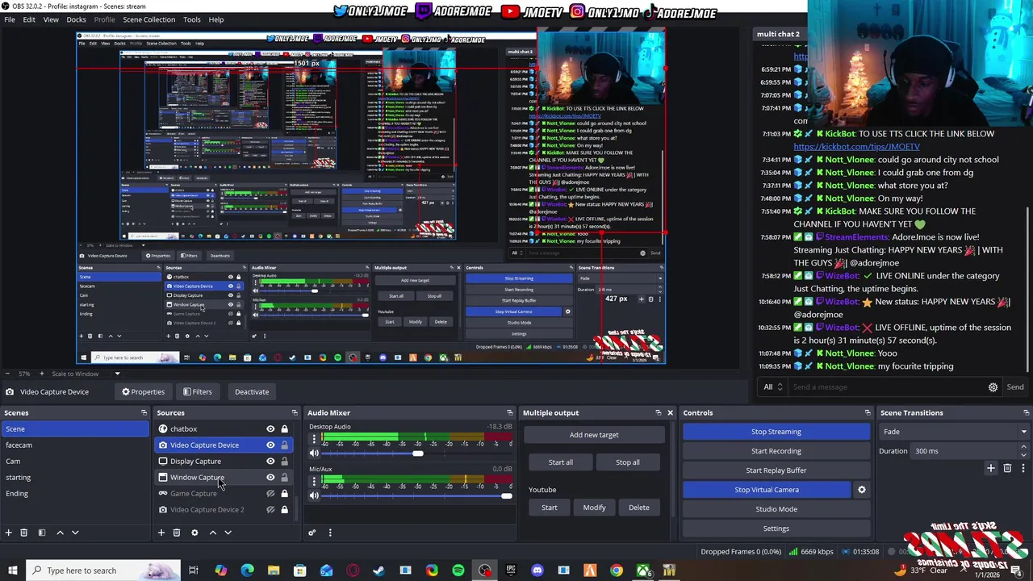Open advanced audio properties gears icon

[312, 533]
